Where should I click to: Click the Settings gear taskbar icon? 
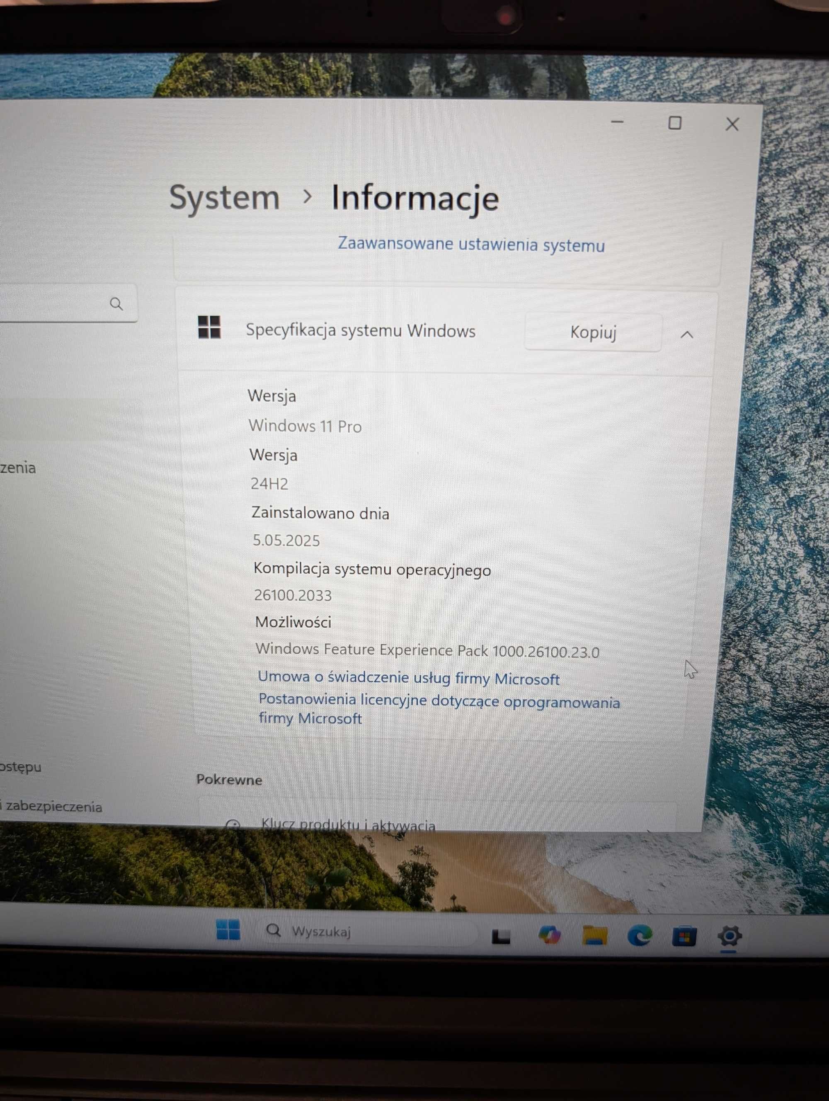click(729, 936)
